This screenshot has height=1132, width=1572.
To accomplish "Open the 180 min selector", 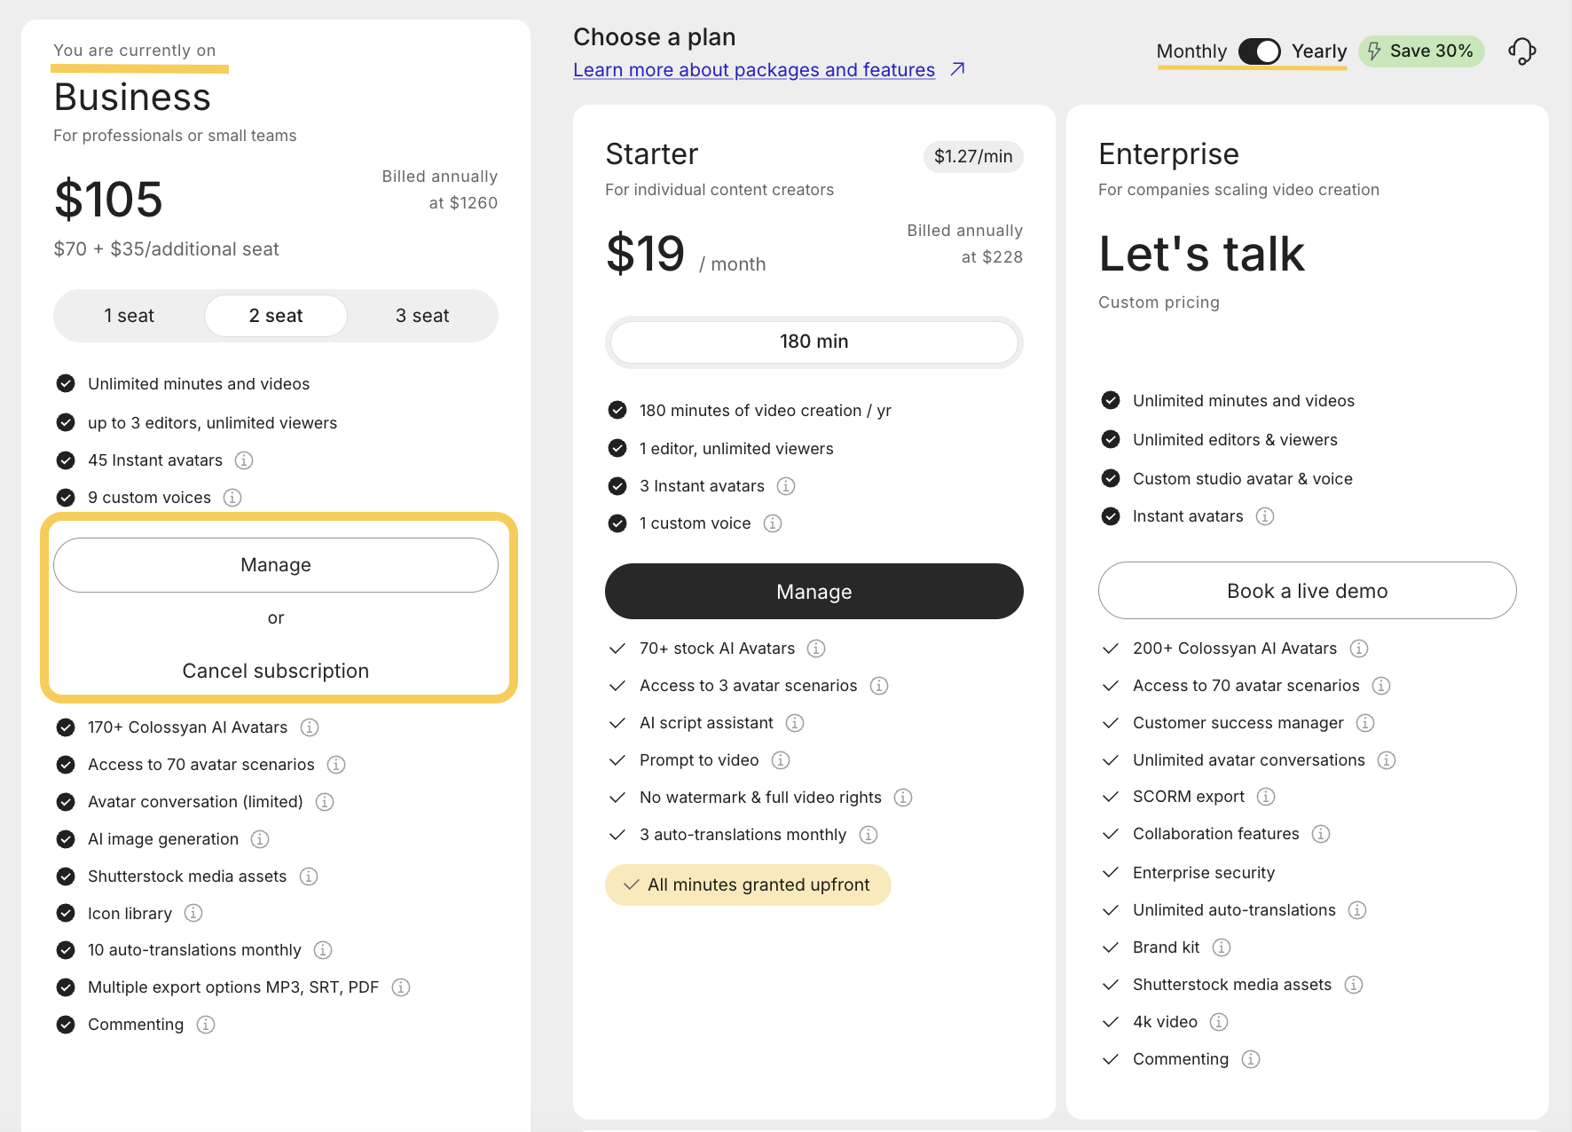I will (814, 342).
